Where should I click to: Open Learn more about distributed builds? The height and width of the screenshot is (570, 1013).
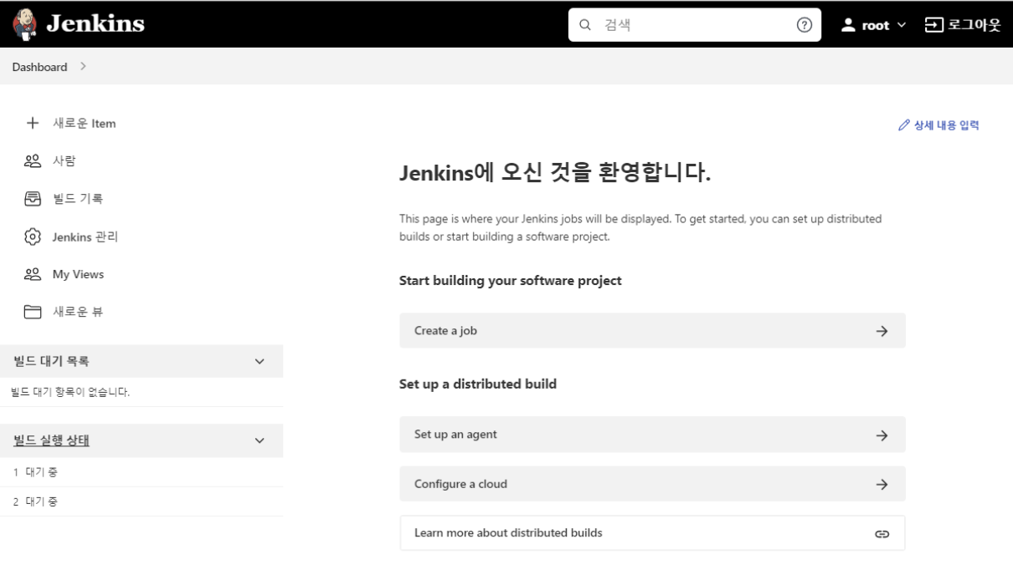pos(652,533)
